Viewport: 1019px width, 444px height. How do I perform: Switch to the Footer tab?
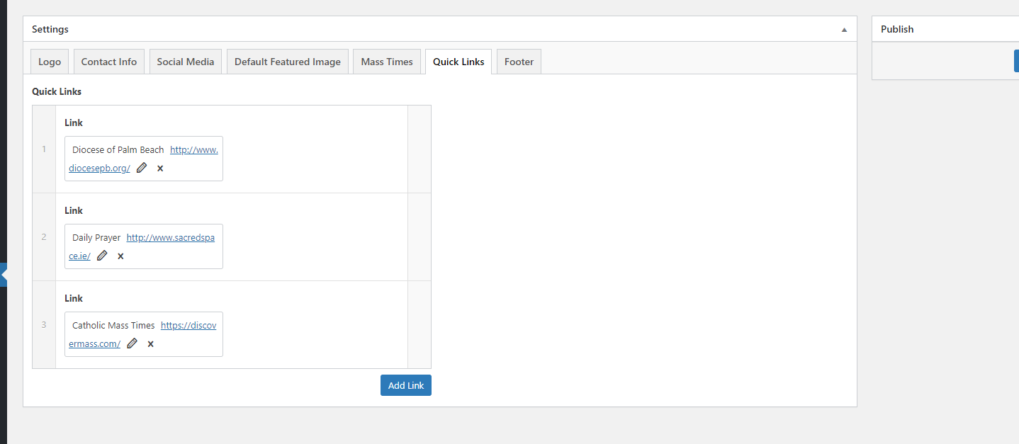519,62
